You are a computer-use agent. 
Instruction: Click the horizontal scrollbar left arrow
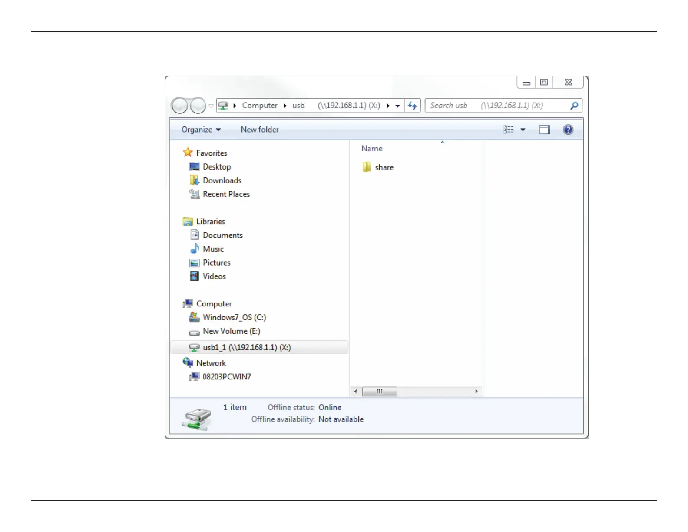click(x=356, y=392)
